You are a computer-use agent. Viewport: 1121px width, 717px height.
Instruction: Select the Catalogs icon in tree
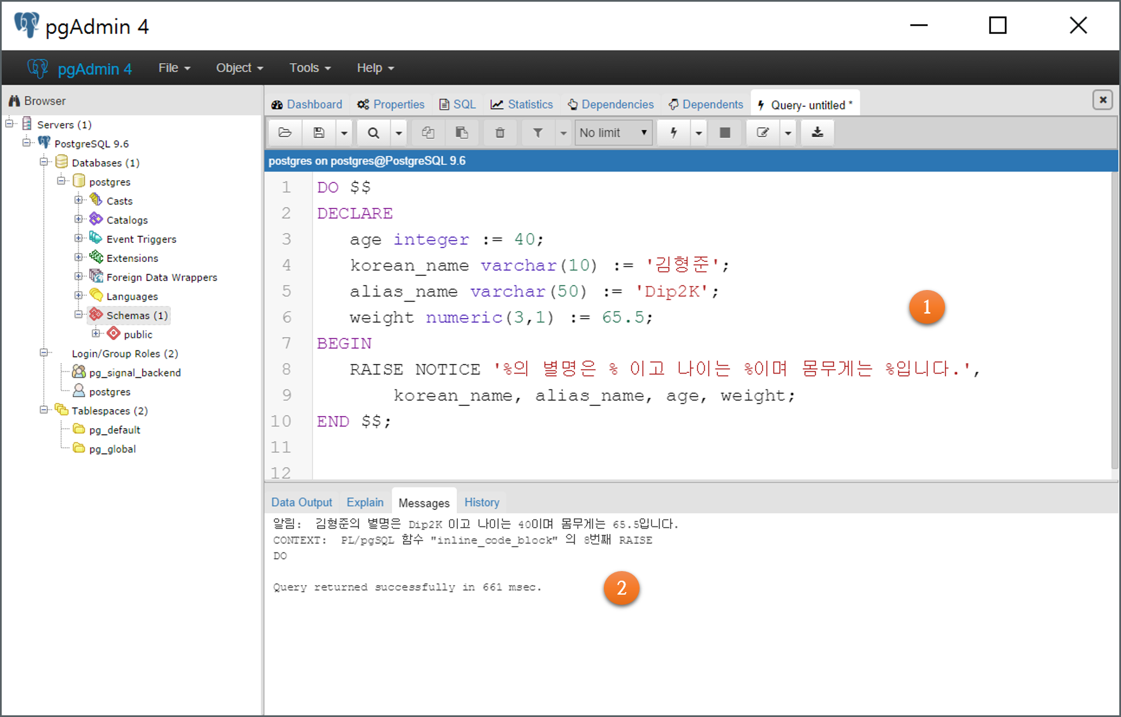(x=96, y=219)
